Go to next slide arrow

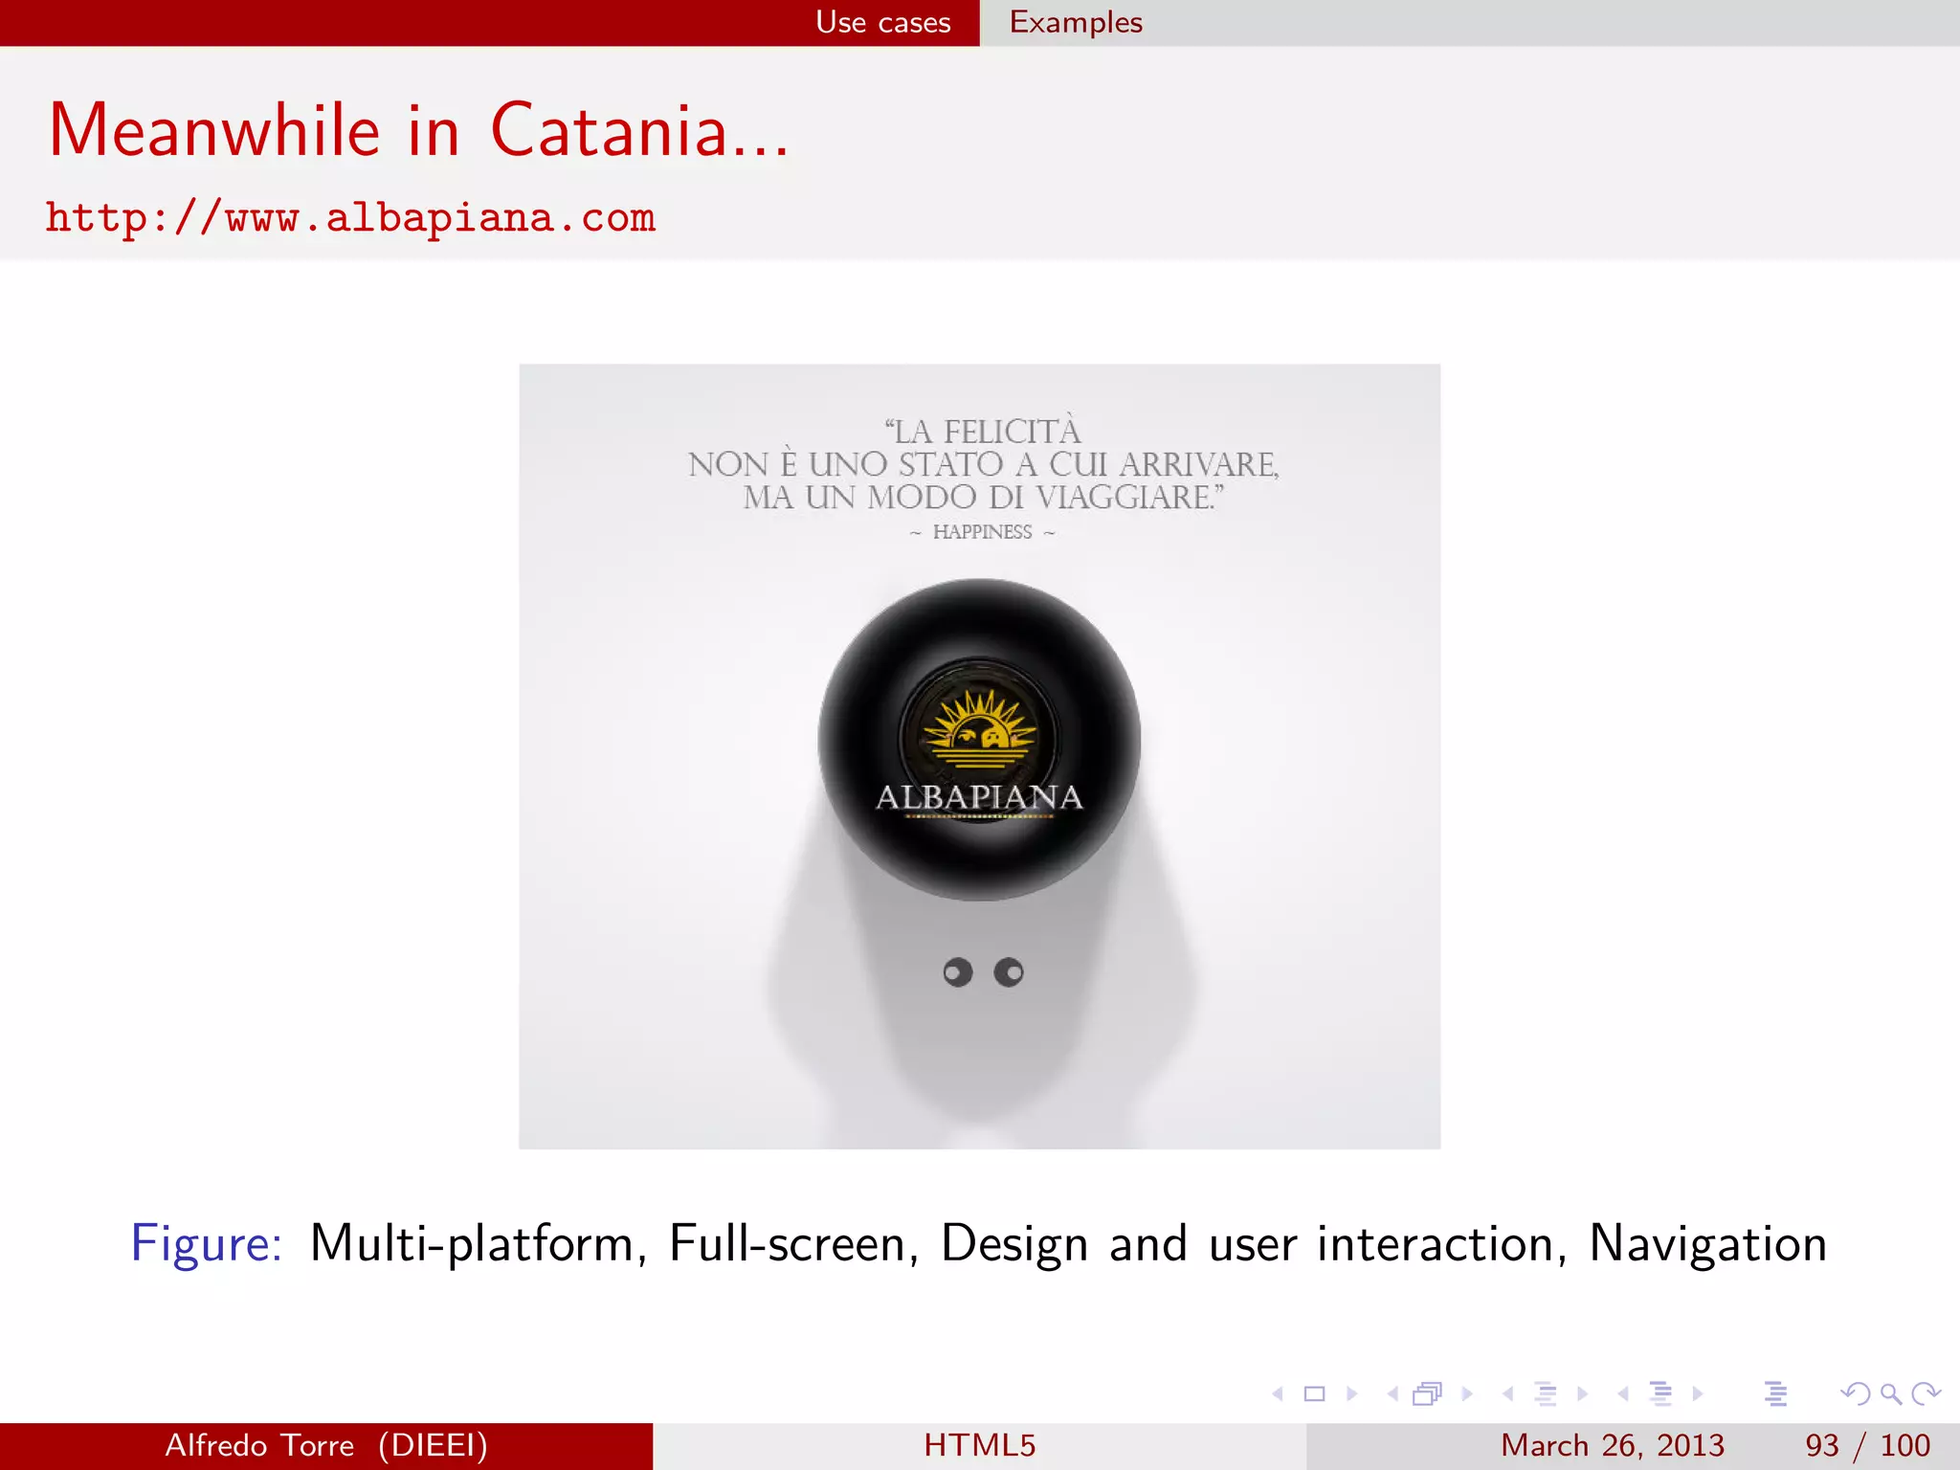1351,1393
